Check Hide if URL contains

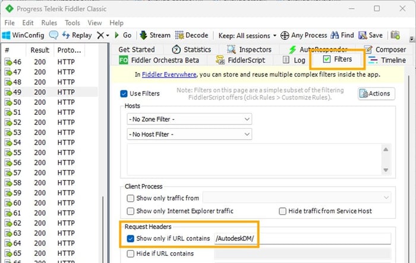tap(130, 253)
